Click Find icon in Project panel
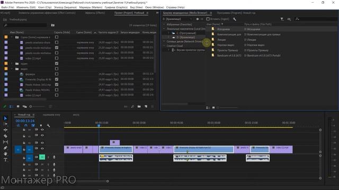 [x=132, y=107]
